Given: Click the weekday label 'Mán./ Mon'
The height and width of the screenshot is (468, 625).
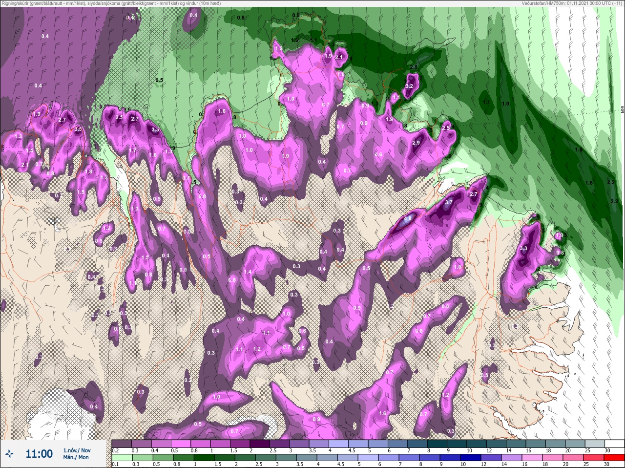Looking at the screenshot, I should pyautogui.click(x=76, y=457).
